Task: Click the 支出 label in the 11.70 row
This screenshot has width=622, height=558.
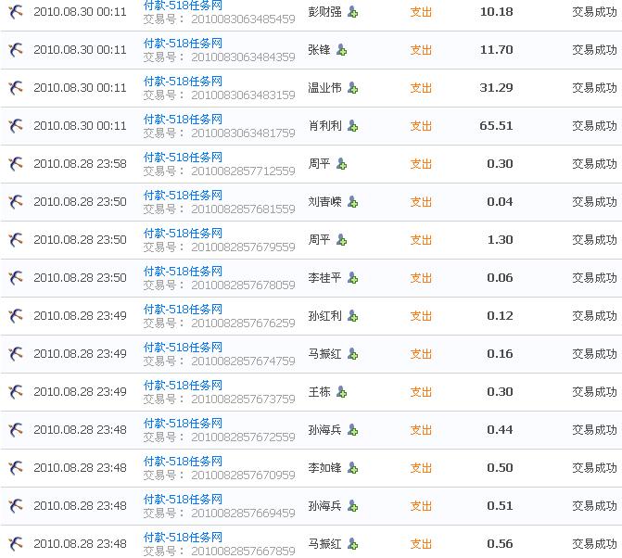Action: (421, 50)
